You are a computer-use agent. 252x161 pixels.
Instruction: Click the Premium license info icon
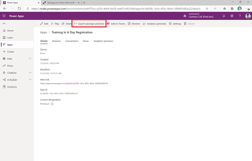[52, 104]
